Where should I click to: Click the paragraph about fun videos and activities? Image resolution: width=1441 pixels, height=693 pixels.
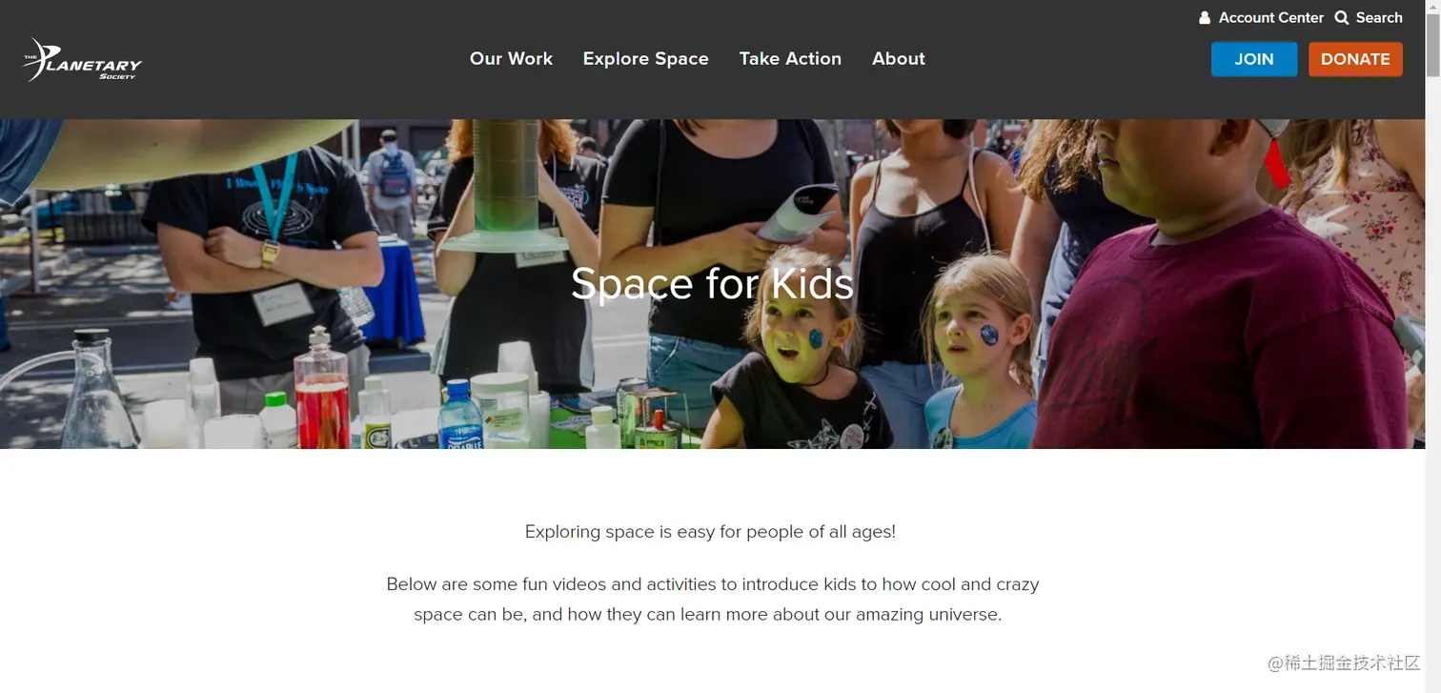[x=712, y=599]
